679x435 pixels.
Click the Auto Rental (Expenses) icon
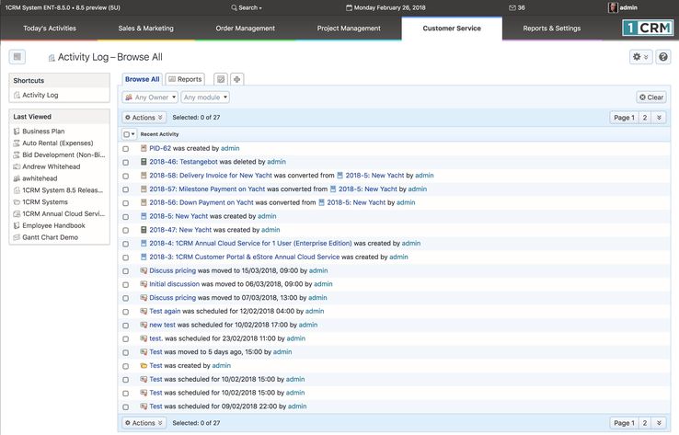(17, 143)
